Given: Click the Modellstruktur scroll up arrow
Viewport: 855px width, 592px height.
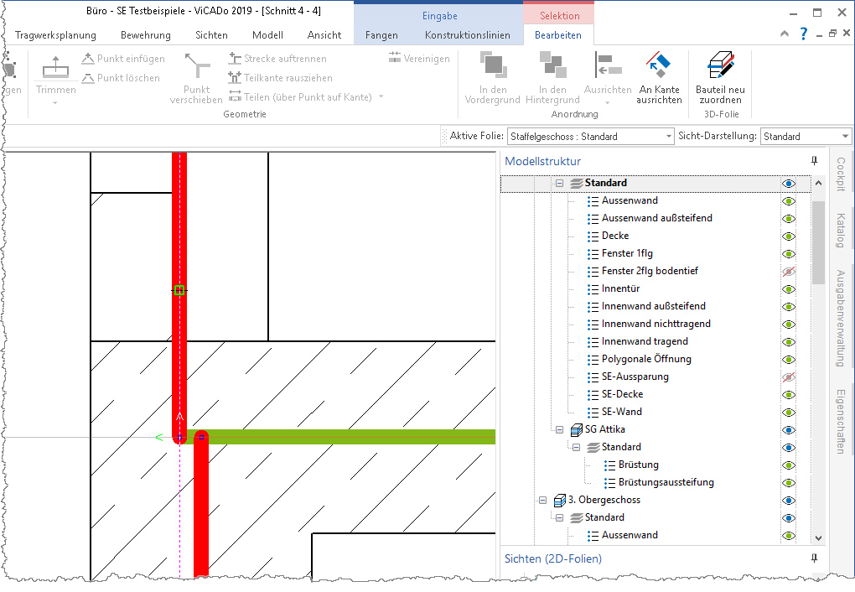Looking at the screenshot, I should tap(818, 184).
